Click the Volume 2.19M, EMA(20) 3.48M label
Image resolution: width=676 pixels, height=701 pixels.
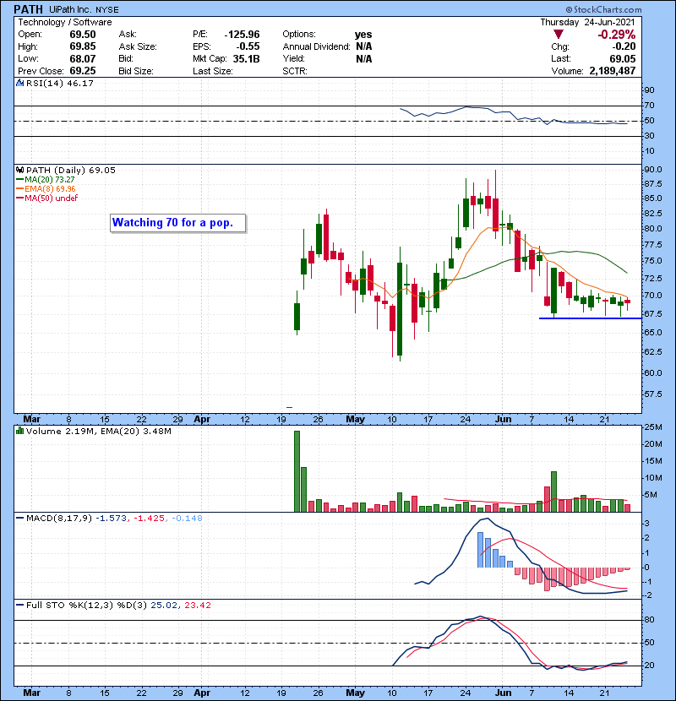click(x=98, y=431)
